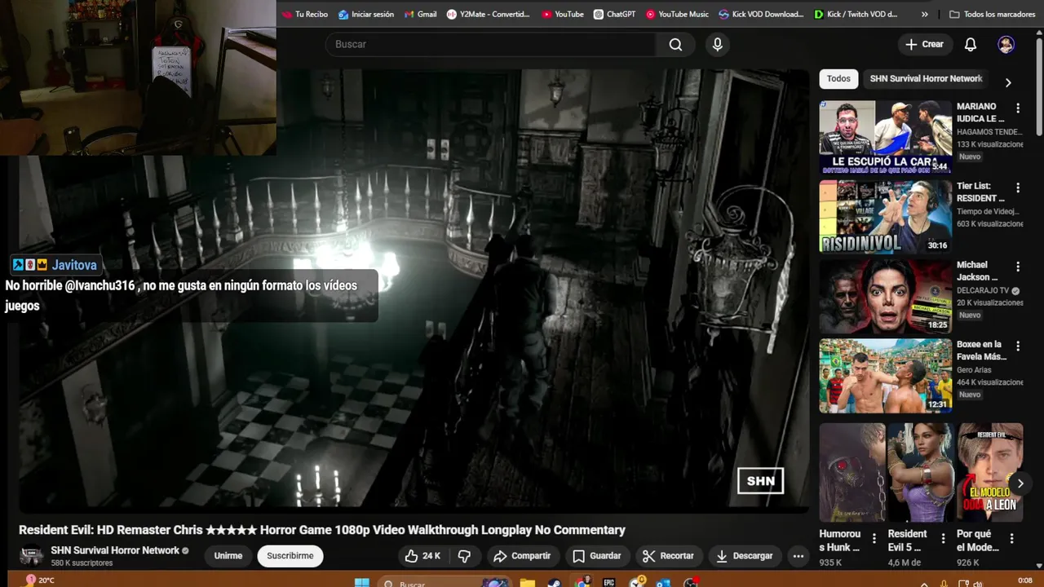Click Descargar download button
The height and width of the screenshot is (587, 1044).
click(744, 556)
